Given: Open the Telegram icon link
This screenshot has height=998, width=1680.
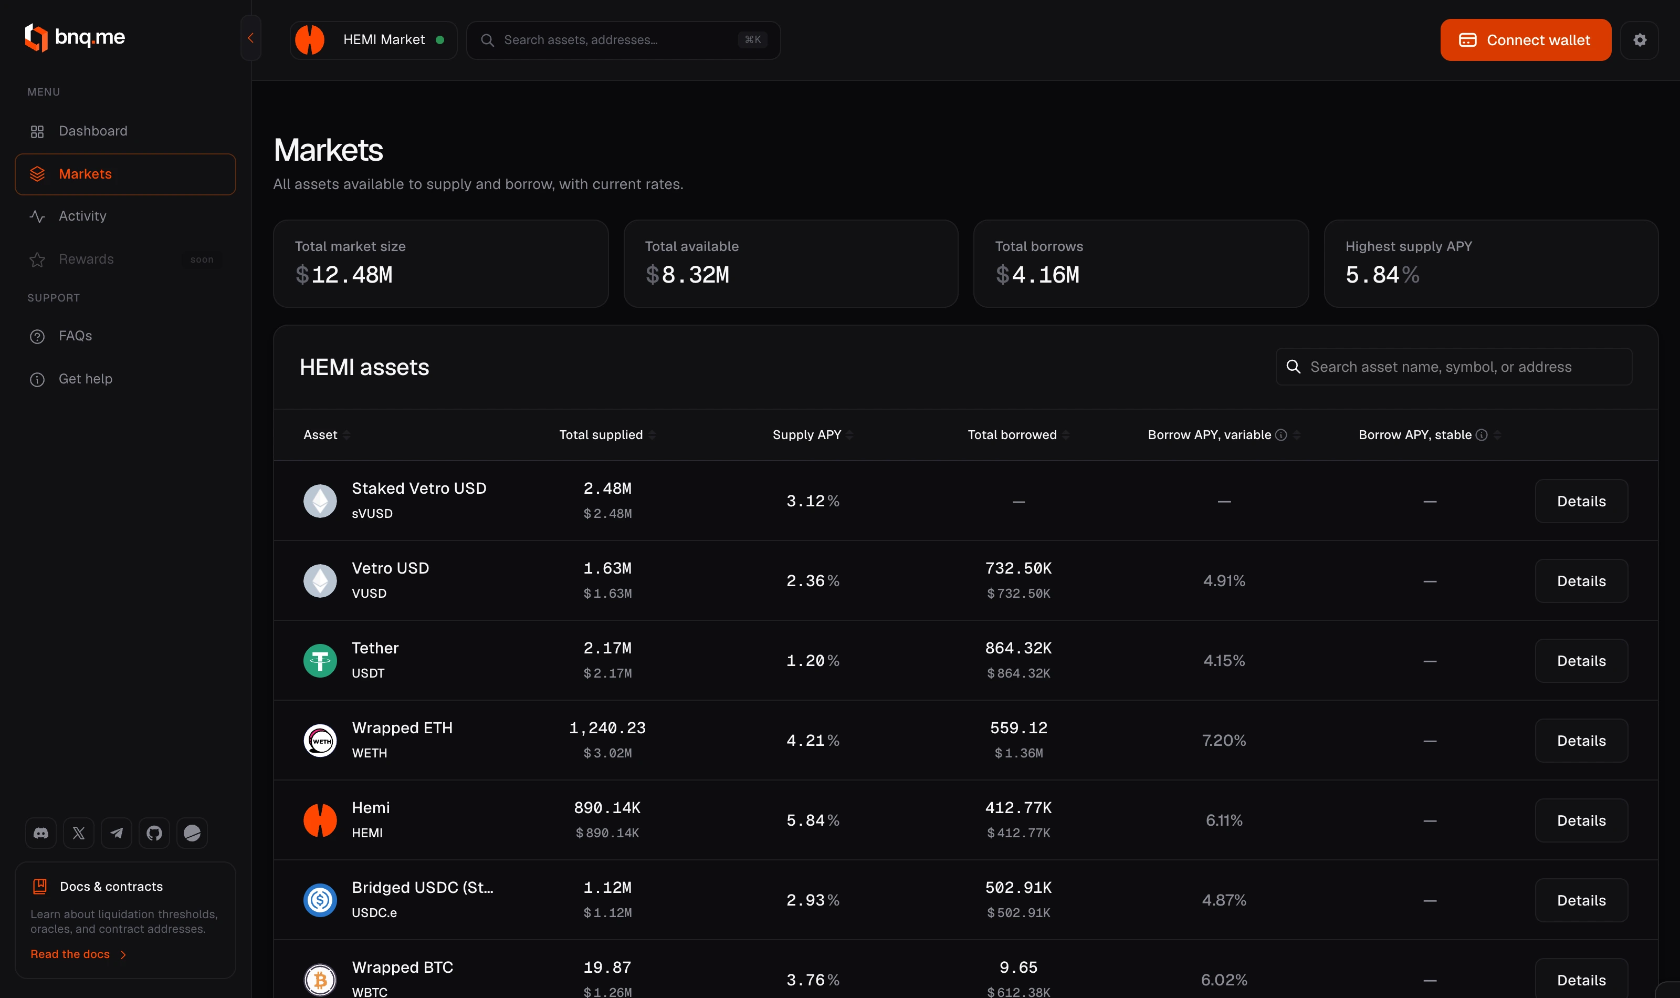Looking at the screenshot, I should [x=116, y=833].
